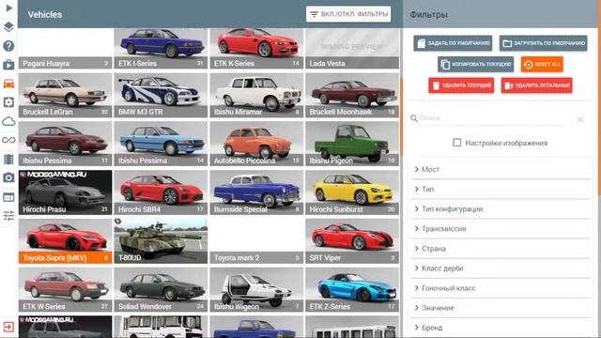This screenshot has height=338, width=601.
Task: Open the vehicle parts gear icon in the sidebar
Action: pos(8,102)
